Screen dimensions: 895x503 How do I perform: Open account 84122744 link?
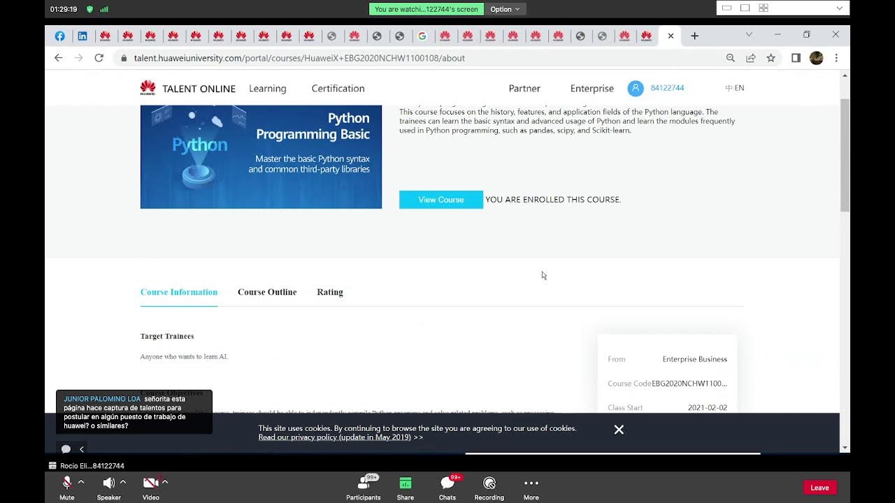tap(667, 88)
